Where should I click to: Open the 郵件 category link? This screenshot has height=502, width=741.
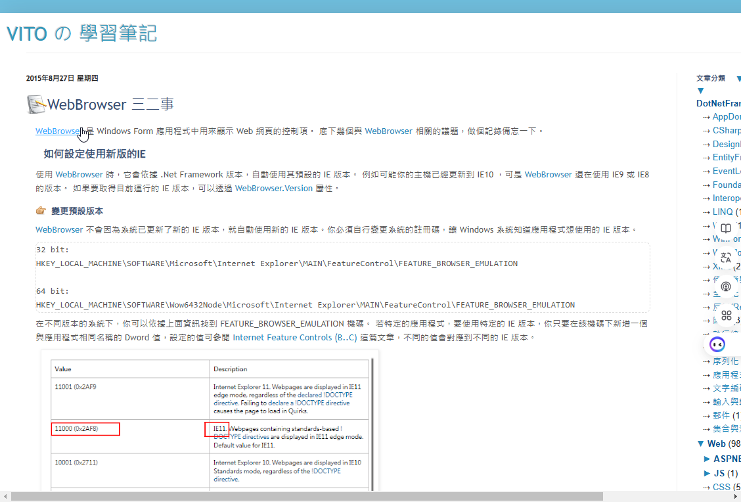[721, 415]
